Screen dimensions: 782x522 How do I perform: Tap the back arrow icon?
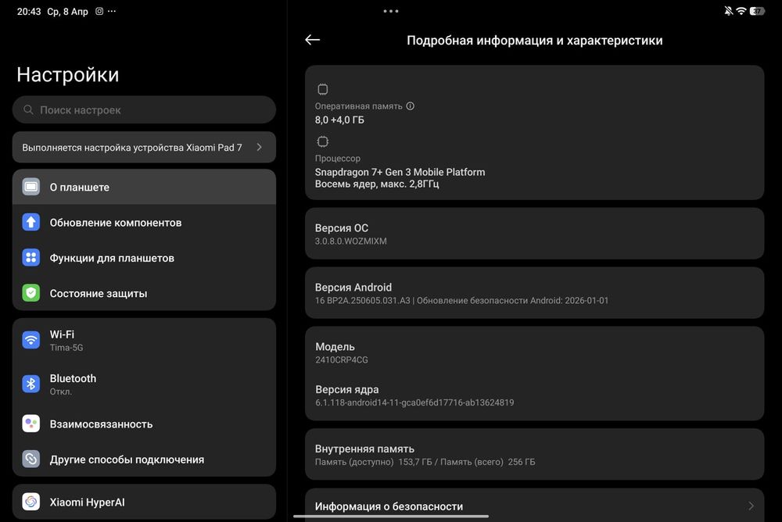tap(313, 40)
